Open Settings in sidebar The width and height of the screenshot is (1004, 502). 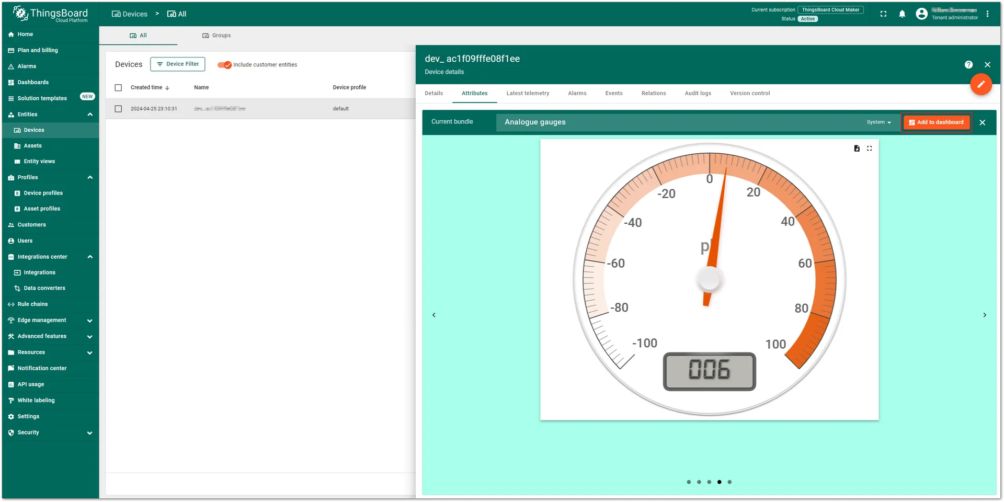coord(50,416)
